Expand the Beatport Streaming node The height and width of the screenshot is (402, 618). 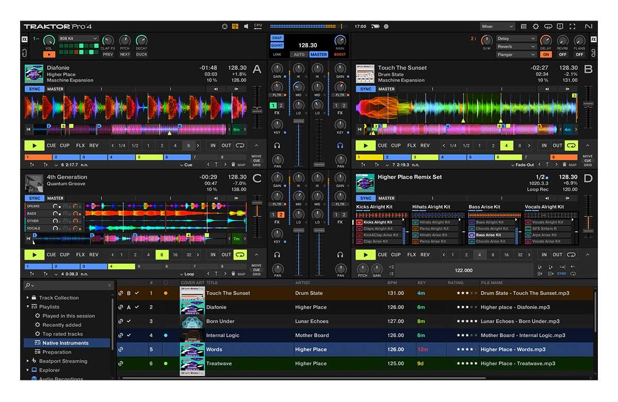coord(28,361)
